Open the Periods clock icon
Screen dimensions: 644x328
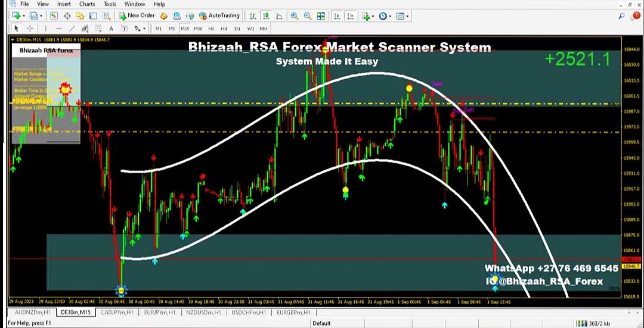(x=383, y=16)
